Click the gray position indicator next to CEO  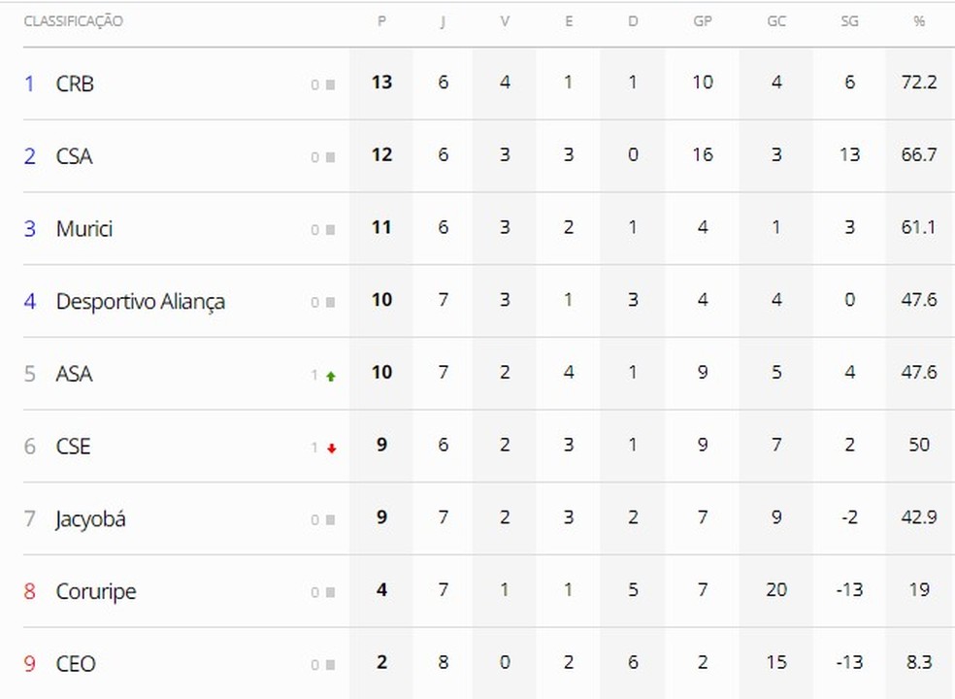pyautogui.click(x=330, y=665)
